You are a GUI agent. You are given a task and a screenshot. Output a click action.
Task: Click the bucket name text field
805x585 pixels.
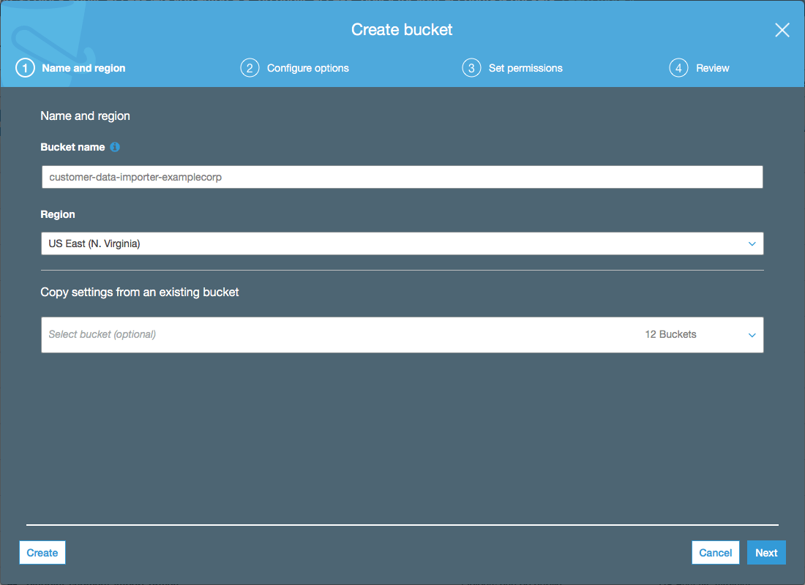(402, 176)
